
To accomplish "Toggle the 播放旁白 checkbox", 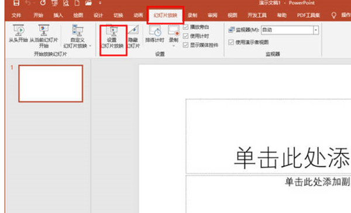I will tap(185, 27).
